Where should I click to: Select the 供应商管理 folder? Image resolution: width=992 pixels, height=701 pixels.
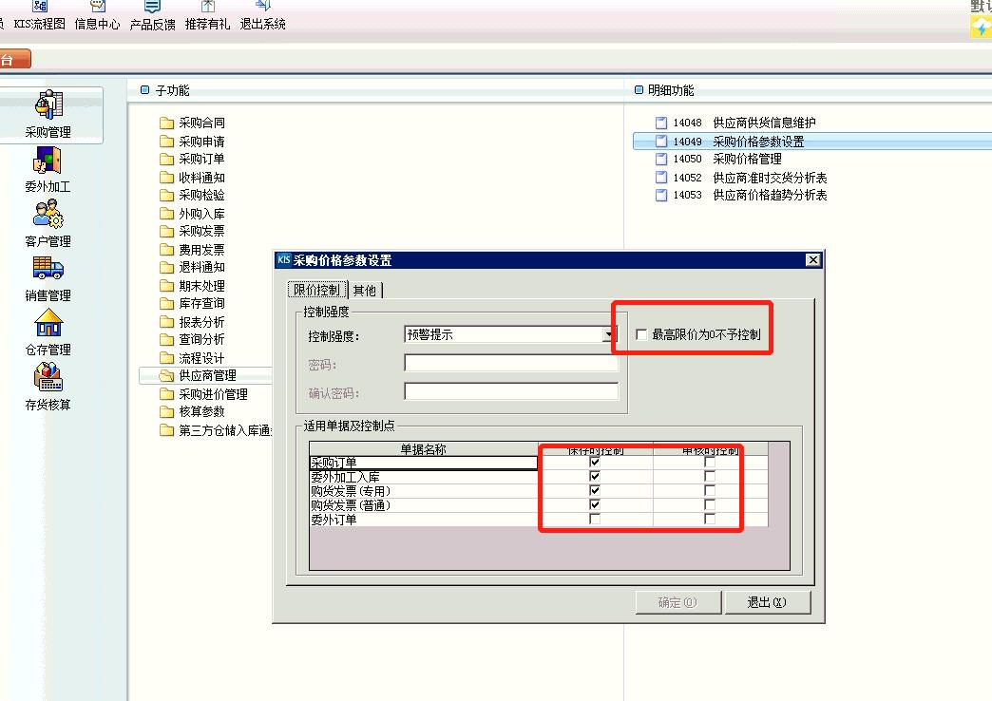tap(205, 375)
